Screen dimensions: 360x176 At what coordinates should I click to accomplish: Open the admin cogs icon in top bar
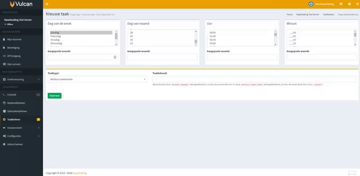tap(349, 4)
